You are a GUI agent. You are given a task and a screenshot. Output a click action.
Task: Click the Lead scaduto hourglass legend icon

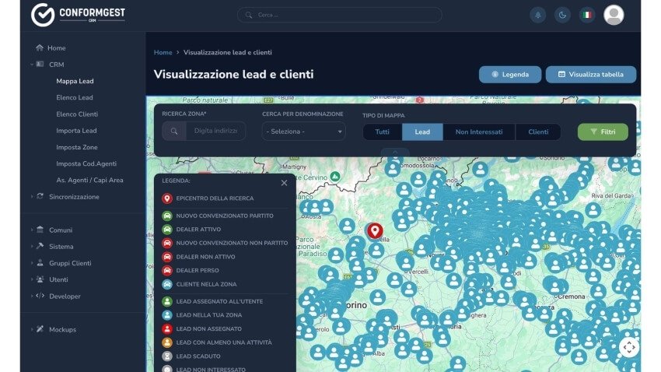(x=167, y=356)
